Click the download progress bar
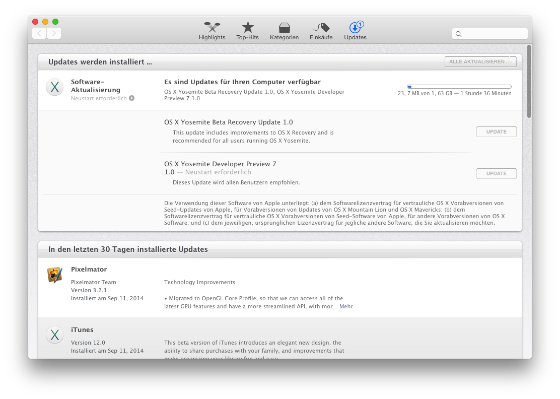This screenshot has height=399, width=560. click(459, 87)
